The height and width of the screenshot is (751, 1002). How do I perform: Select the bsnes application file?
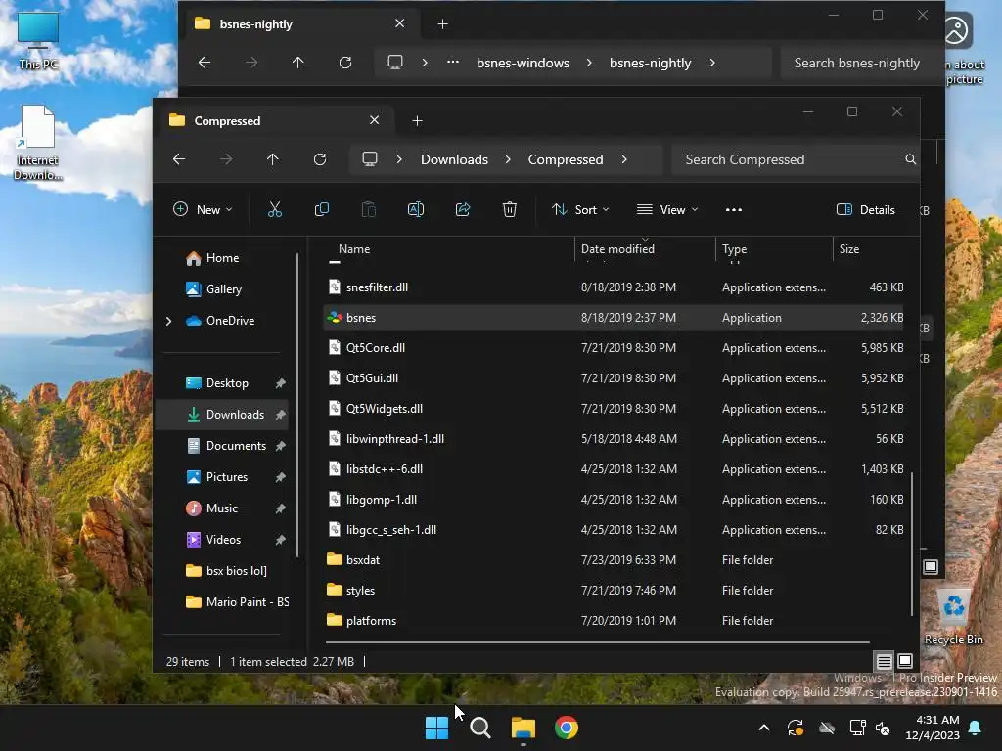pos(614,318)
